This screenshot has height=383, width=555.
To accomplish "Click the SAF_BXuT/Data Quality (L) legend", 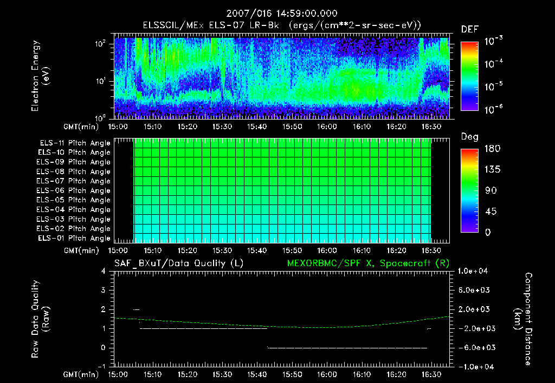I will click(x=179, y=263).
